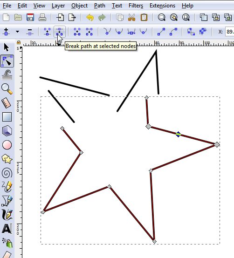Screen dimensions: 234x258
Task: Select the Pencil freehand tool
Action: click(7, 187)
